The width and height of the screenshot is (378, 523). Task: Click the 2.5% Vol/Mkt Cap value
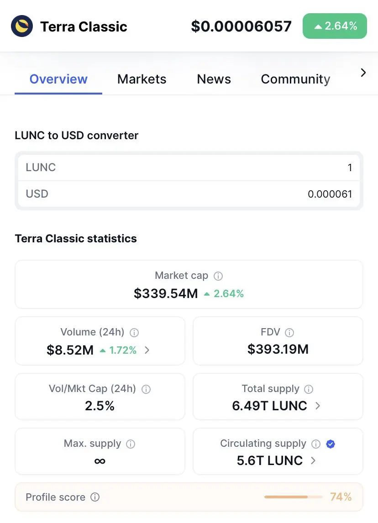tap(100, 406)
